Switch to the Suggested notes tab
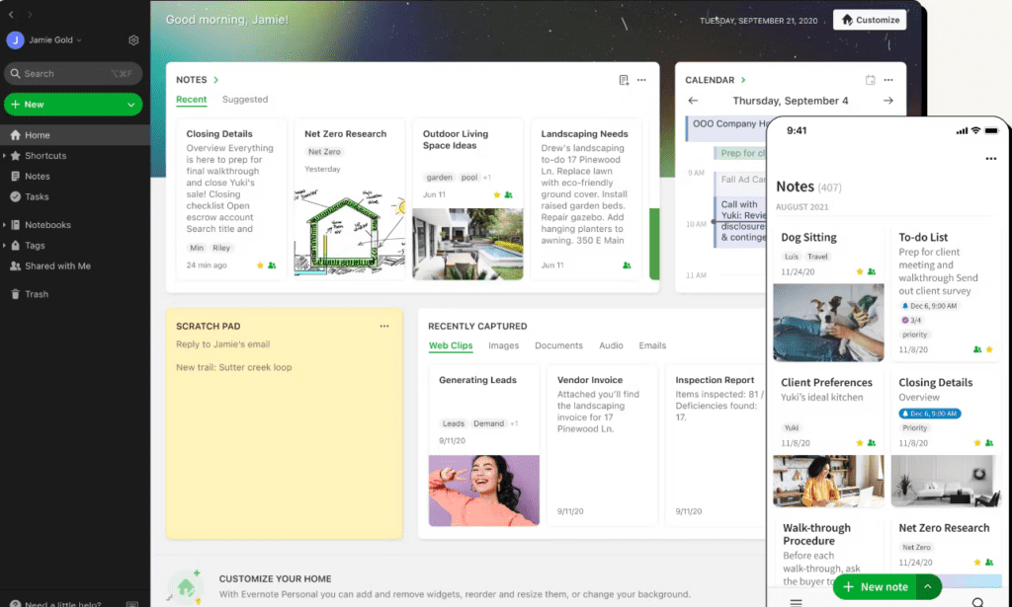The height and width of the screenshot is (607, 1012). 245,100
